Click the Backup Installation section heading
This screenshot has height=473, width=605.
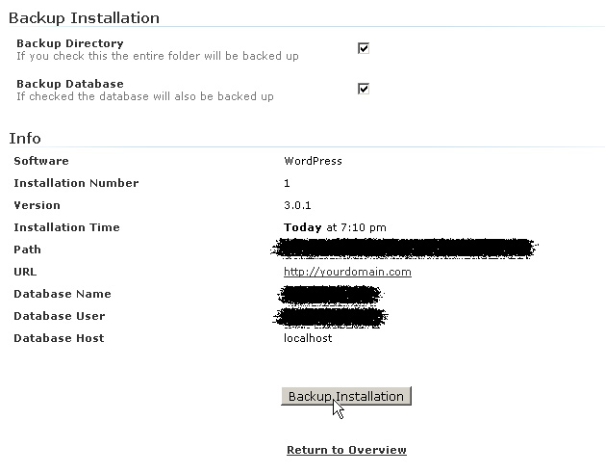pyautogui.click(x=84, y=17)
